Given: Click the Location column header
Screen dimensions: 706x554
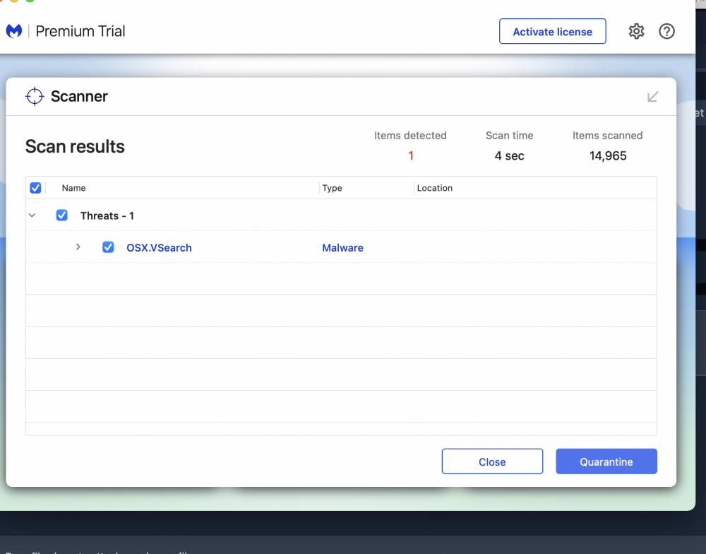Looking at the screenshot, I should tap(435, 188).
